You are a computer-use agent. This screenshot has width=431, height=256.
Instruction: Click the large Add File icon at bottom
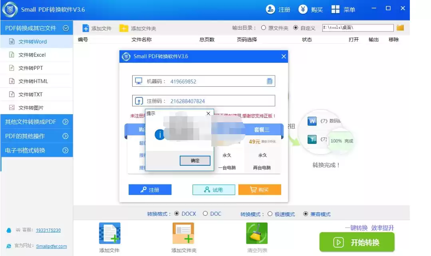click(x=109, y=233)
